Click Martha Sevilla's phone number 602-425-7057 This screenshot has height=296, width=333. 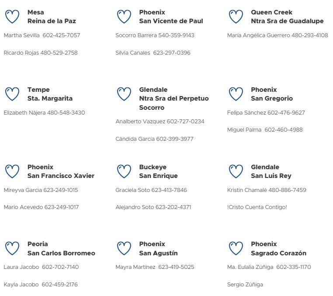tap(61, 35)
